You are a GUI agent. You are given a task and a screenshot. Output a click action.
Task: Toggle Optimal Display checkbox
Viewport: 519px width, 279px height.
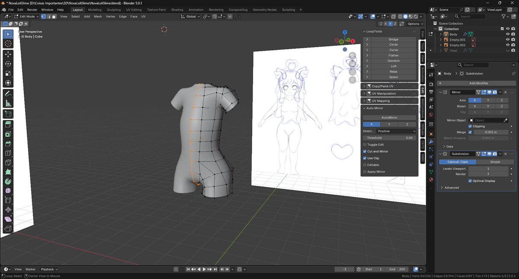[470, 181]
